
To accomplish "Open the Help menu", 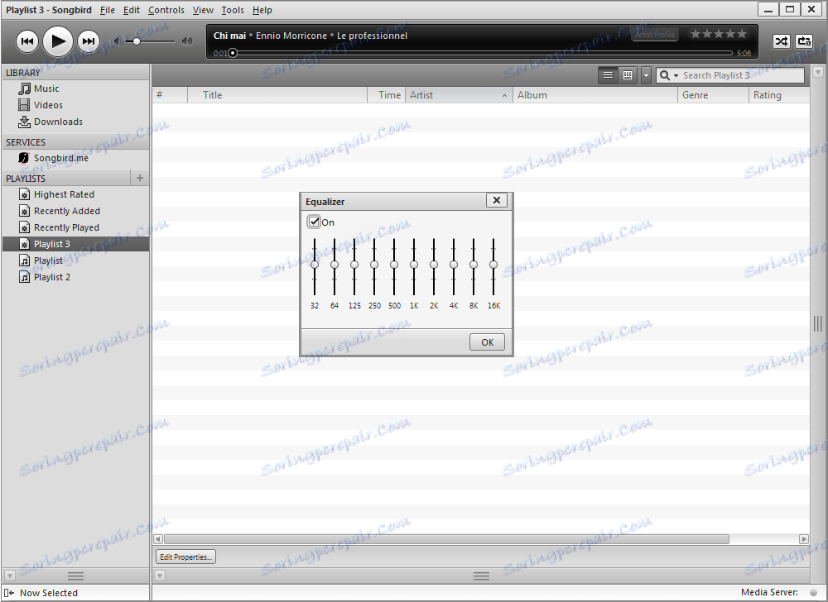I will [x=262, y=10].
